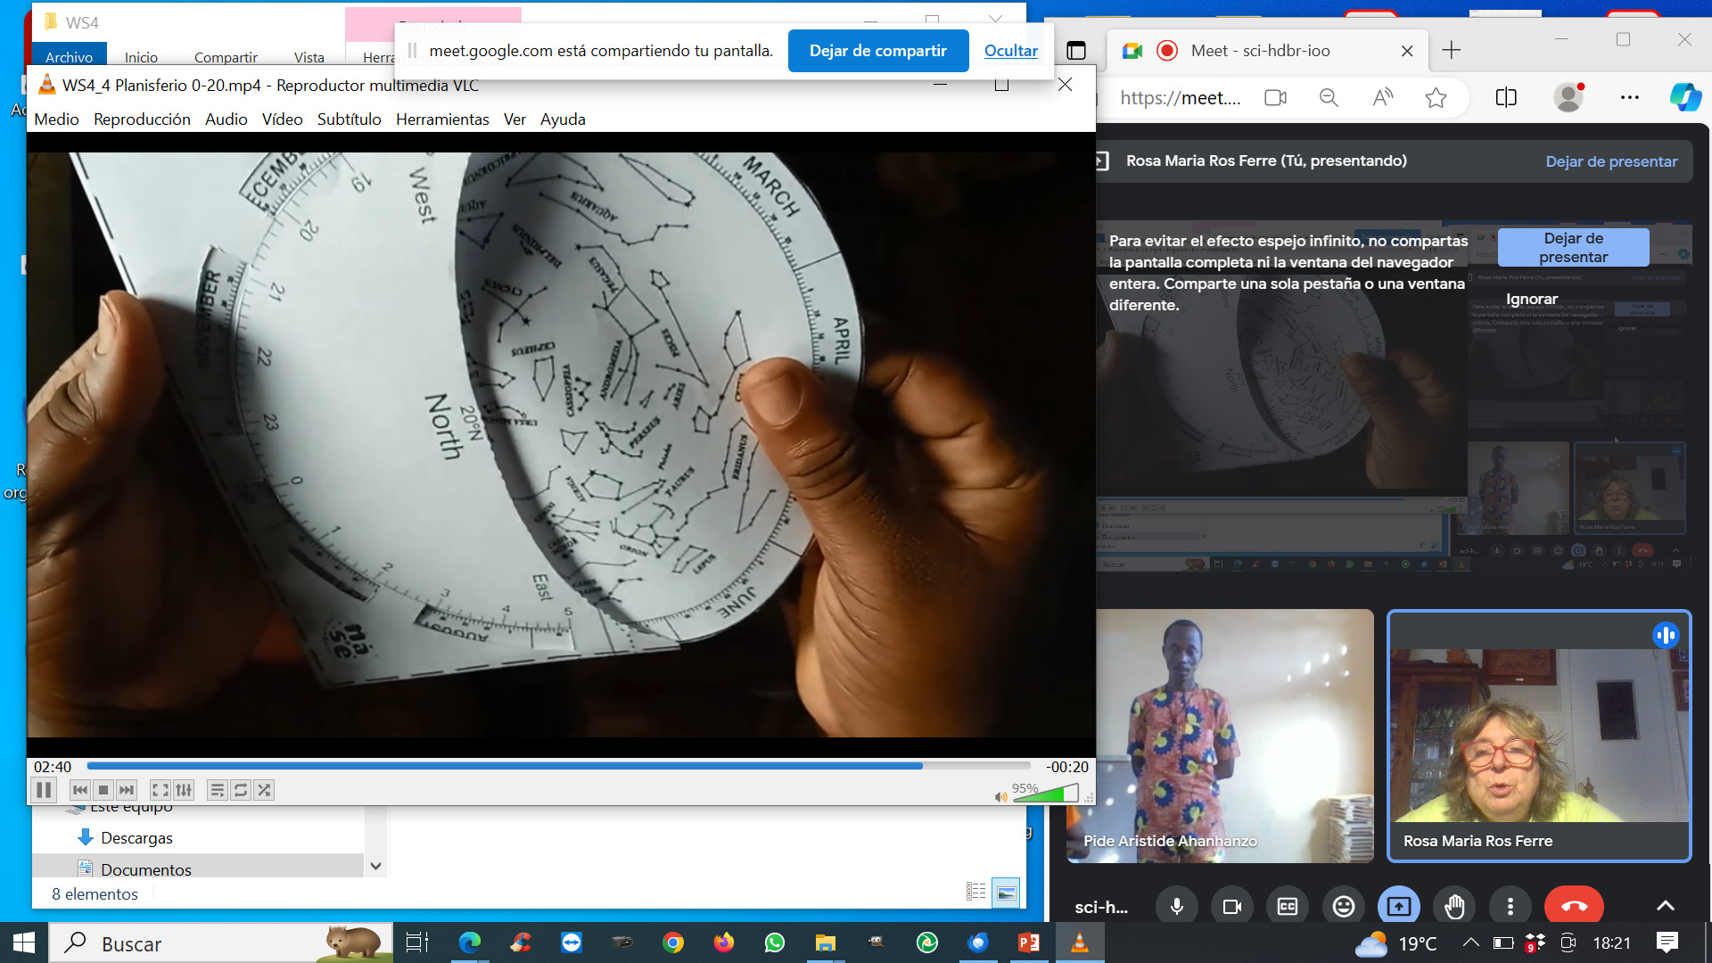Open Meet more options menu
Screen dimensions: 1712x963
pos(1510,907)
